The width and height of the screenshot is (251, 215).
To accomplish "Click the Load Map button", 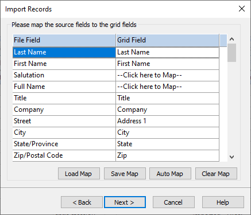I will [x=79, y=174].
